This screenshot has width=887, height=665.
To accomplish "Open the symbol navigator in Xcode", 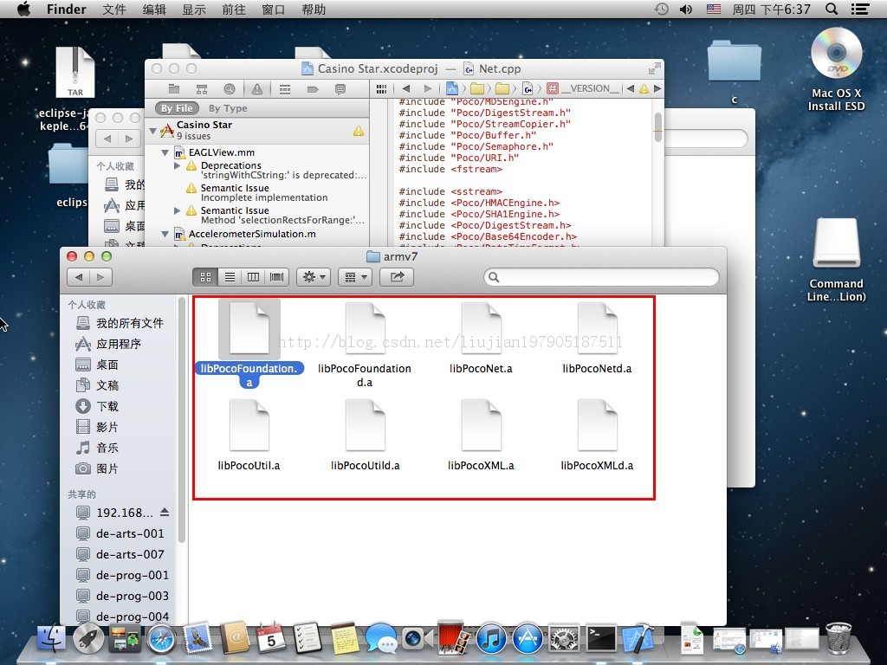I will (201, 89).
